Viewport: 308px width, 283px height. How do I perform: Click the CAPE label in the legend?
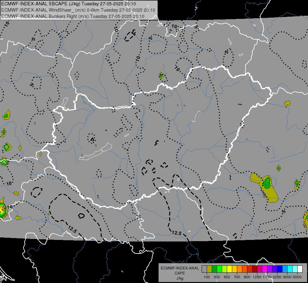180,273
